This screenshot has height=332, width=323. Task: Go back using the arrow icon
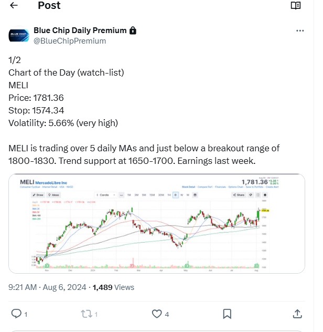tap(14, 5)
